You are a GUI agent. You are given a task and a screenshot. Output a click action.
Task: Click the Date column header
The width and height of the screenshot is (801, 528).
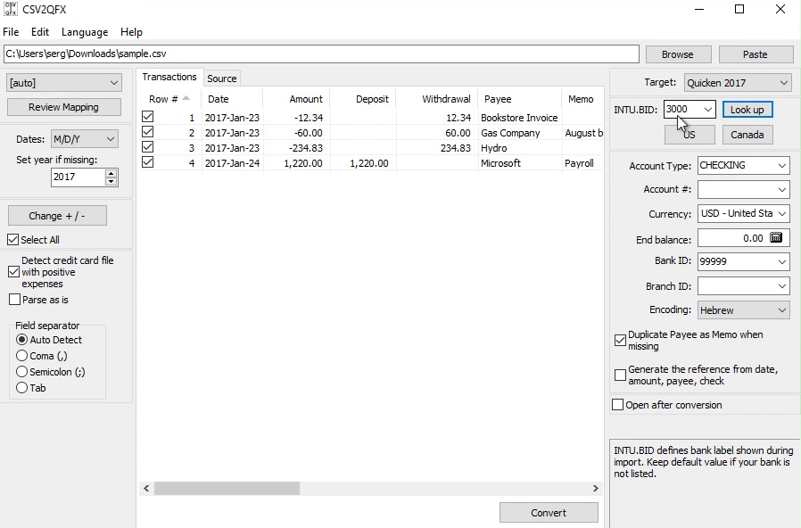pyautogui.click(x=232, y=99)
